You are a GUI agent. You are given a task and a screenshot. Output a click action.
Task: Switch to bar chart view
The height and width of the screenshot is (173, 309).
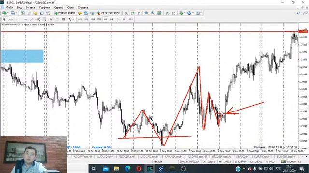126,13
